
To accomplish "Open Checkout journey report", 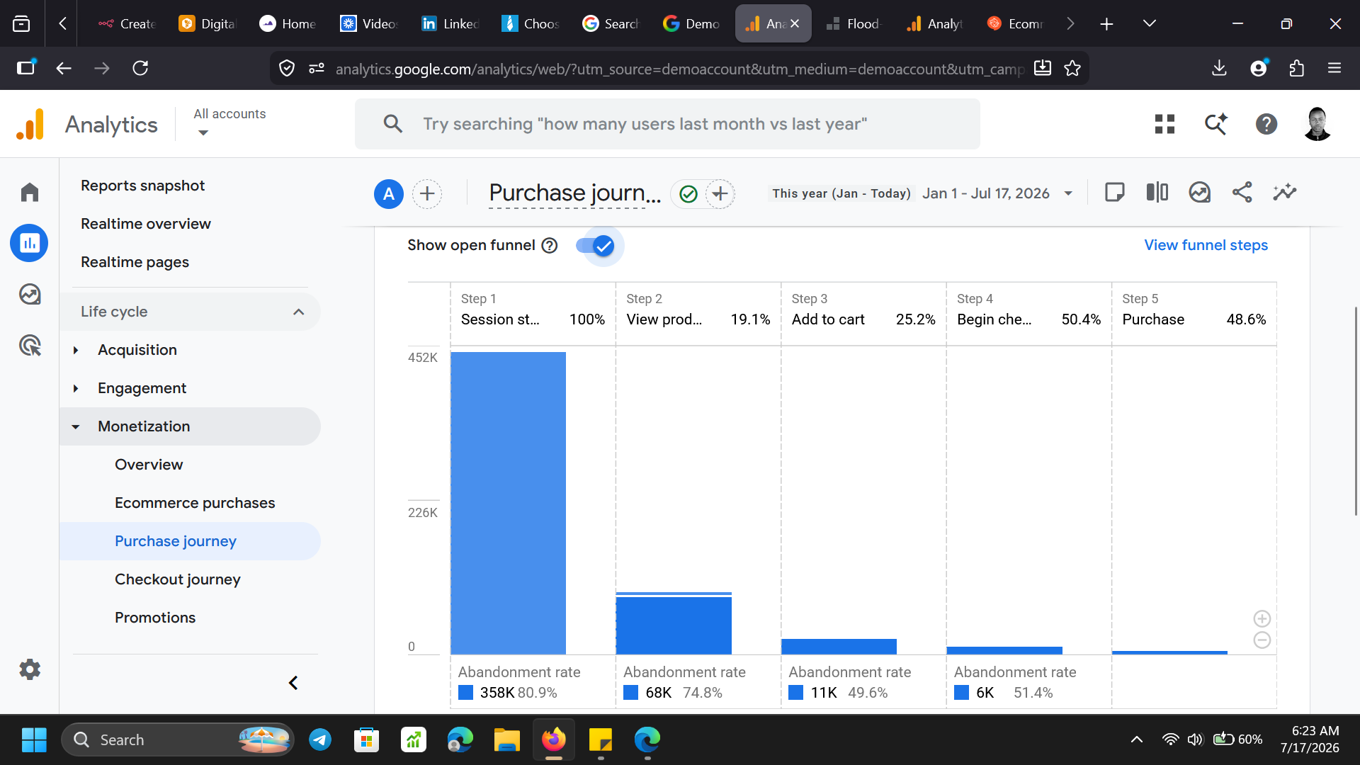I will pos(178,579).
